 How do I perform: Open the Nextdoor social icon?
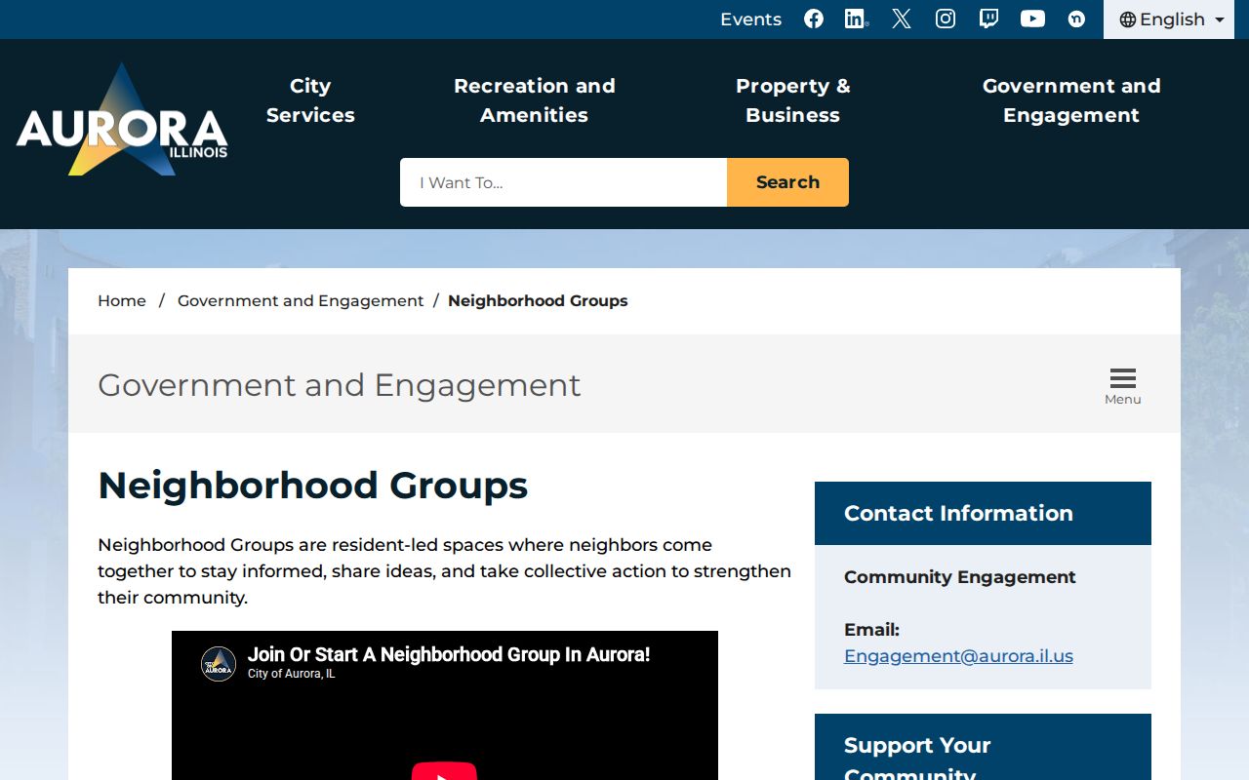point(1076,19)
